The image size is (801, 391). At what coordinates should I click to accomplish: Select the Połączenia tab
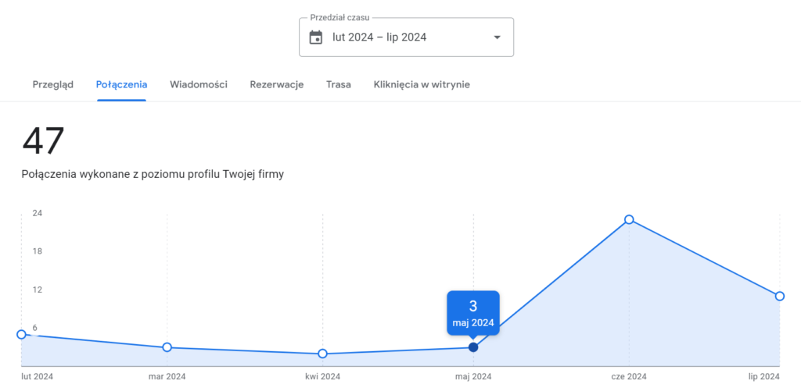click(121, 84)
